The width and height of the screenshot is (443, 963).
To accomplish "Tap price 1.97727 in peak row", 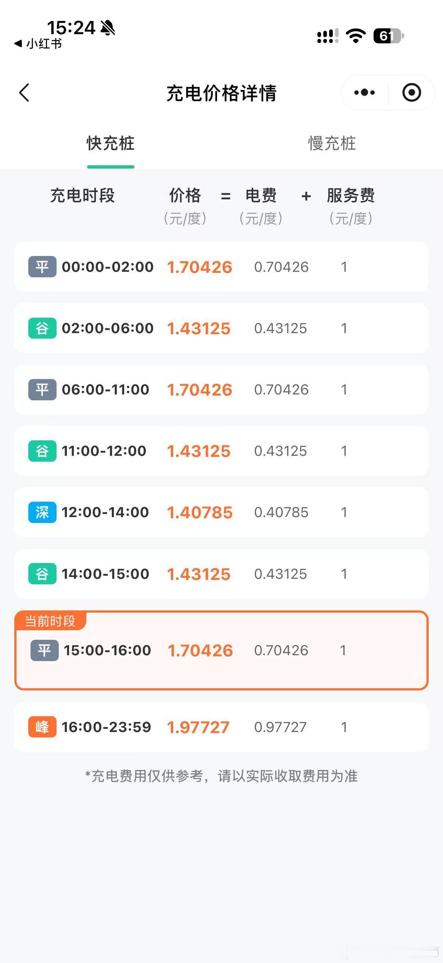I will (x=198, y=727).
